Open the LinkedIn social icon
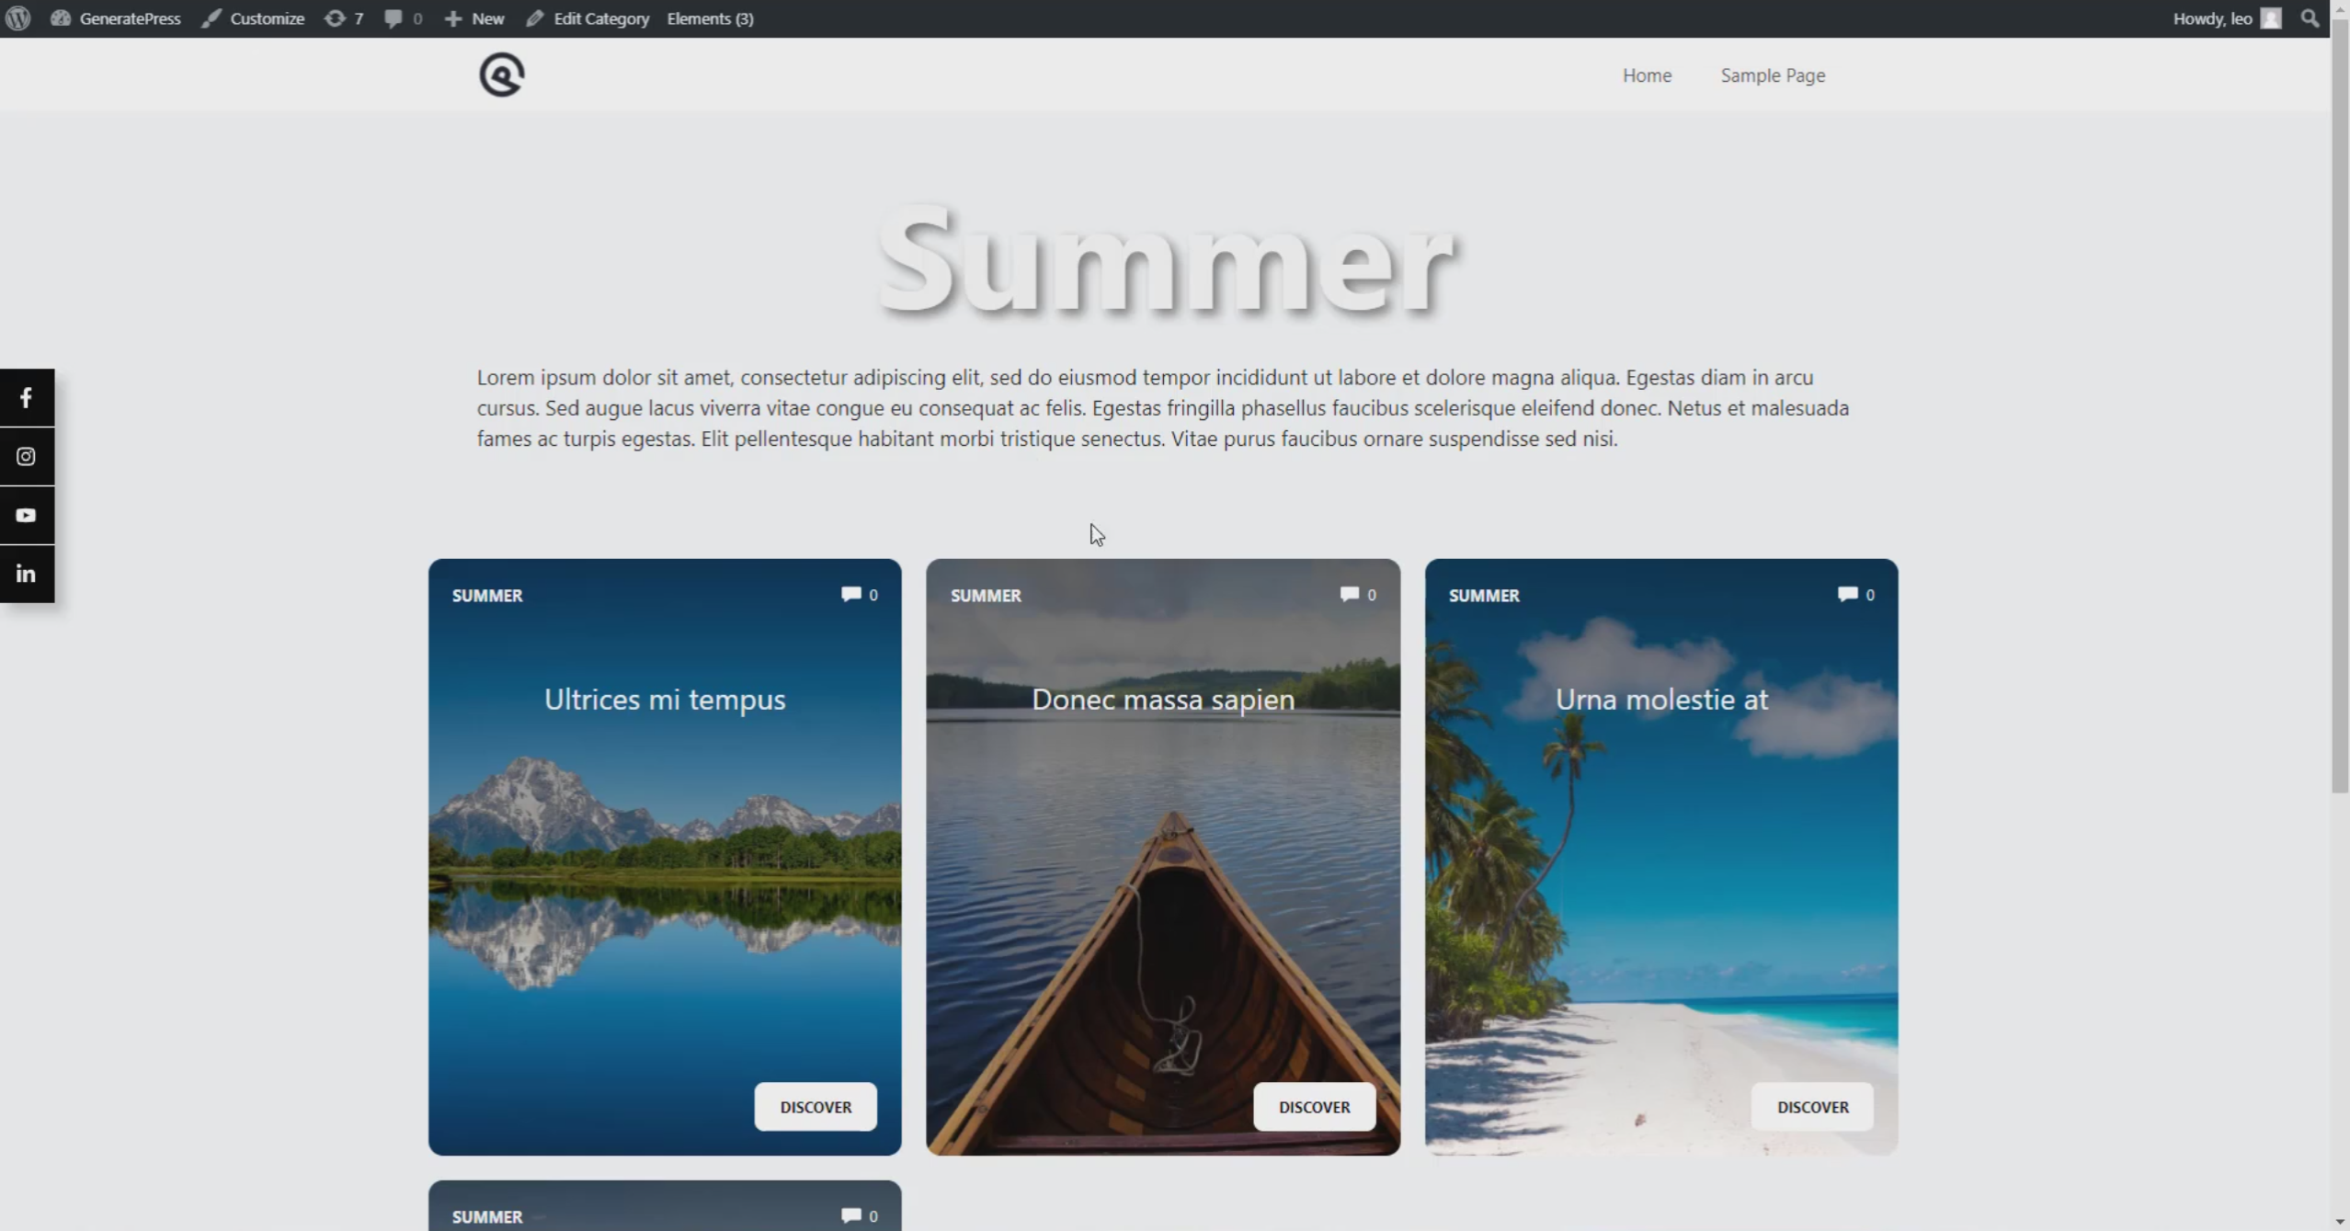2350x1231 pixels. pos(27,575)
